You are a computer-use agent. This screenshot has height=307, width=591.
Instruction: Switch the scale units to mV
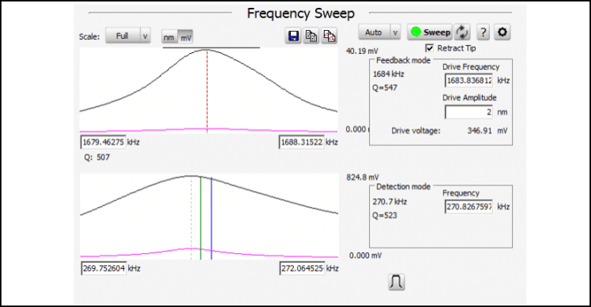pyautogui.click(x=186, y=37)
